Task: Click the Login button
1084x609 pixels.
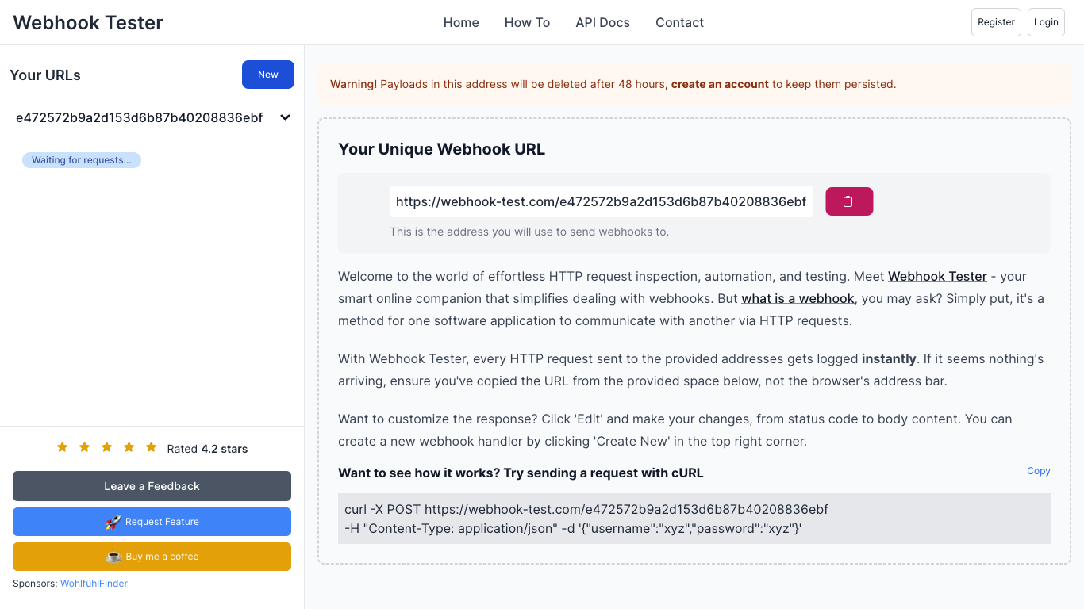Action: [1046, 22]
